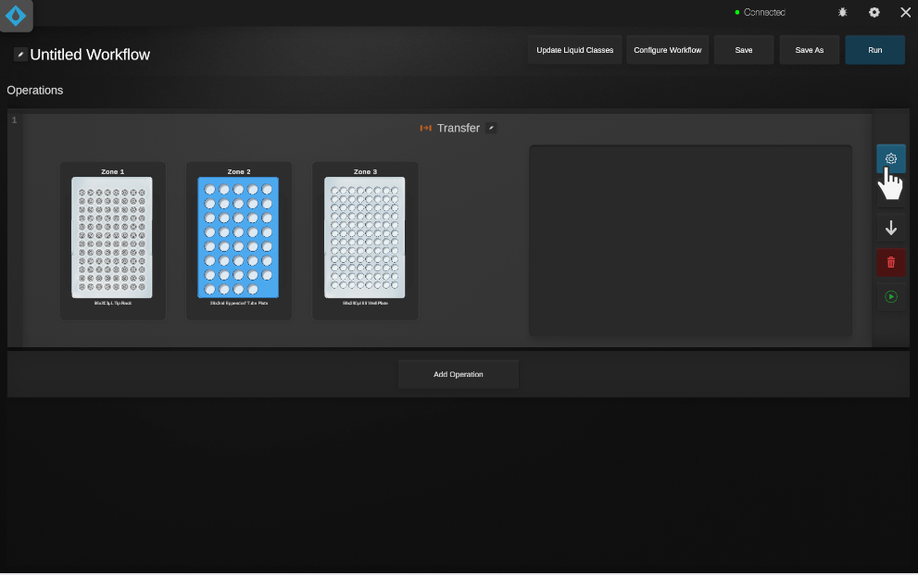Screen dimensions: 918x575
Task: Choose Save As for the workflow
Action: pyautogui.click(x=809, y=50)
